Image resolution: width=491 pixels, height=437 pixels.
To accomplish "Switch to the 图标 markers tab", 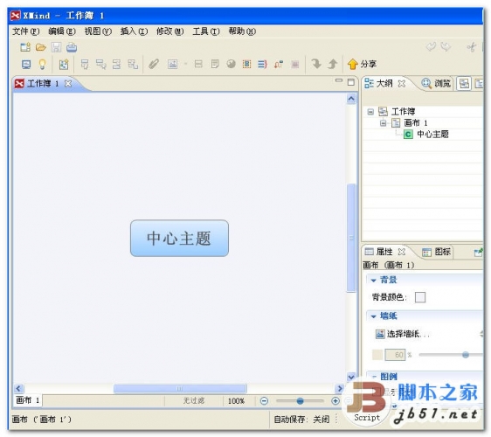I will [x=436, y=252].
